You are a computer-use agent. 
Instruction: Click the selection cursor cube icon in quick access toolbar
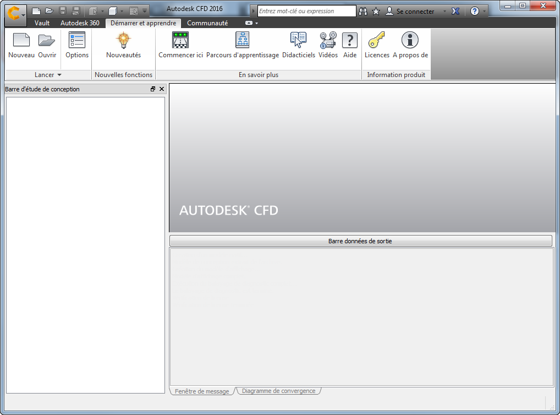coord(93,11)
